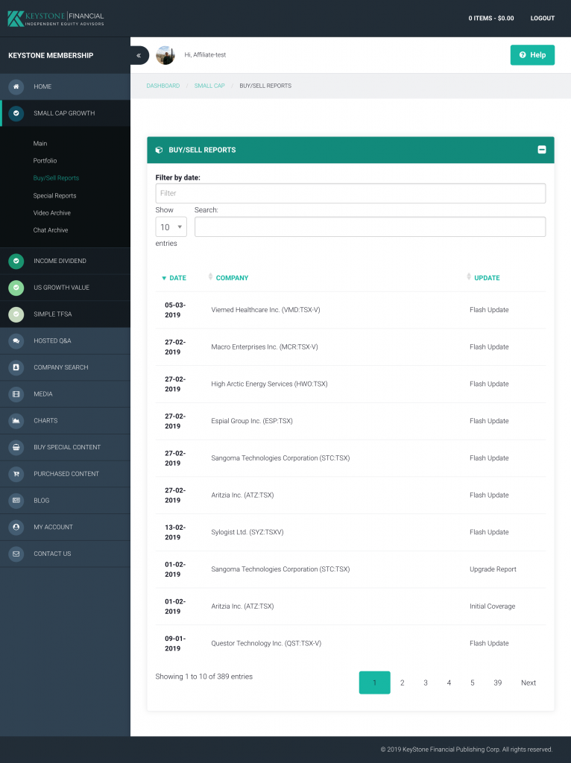Go to SMALL CAP breadcrumb
The image size is (571, 763).
209,86
